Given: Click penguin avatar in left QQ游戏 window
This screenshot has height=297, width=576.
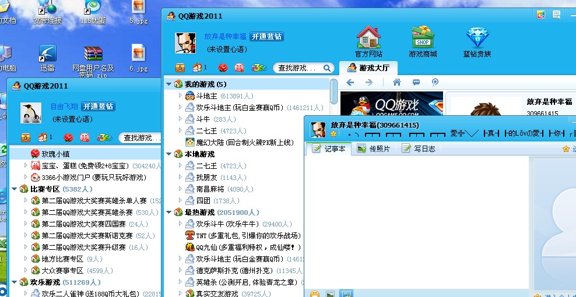Looking at the screenshot, I should 31,113.
